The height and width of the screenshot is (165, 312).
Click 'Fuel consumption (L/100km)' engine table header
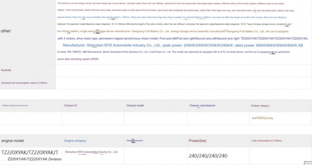266,141
